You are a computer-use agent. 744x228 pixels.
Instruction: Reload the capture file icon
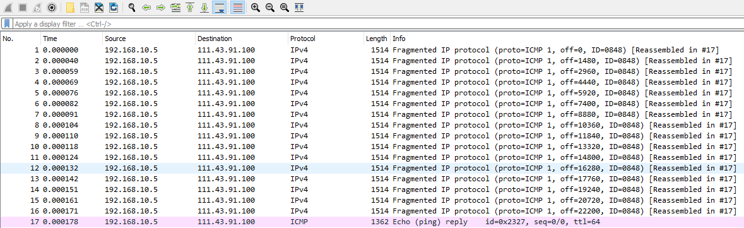tap(114, 8)
